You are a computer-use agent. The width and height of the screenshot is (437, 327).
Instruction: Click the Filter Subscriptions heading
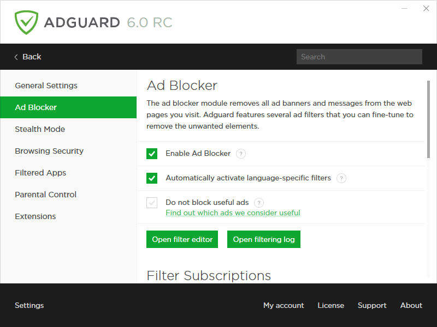pyautogui.click(x=209, y=276)
